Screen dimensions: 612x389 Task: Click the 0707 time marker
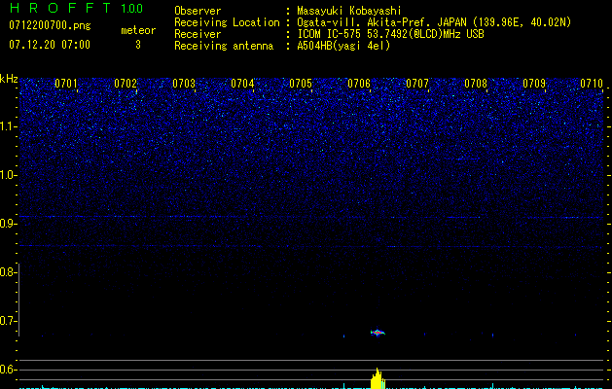(417, 84)
